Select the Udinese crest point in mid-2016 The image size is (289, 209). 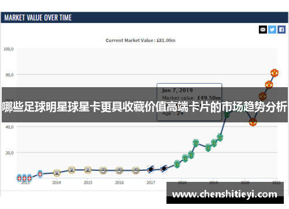tap(136, 170)
